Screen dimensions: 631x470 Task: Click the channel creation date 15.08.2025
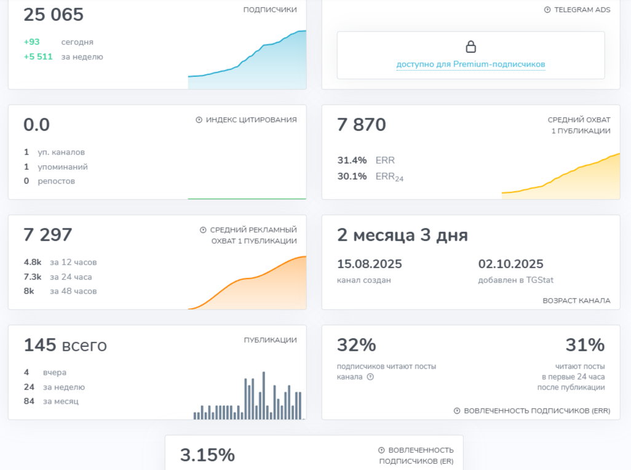pyautogui.click(x=369, y=264)
